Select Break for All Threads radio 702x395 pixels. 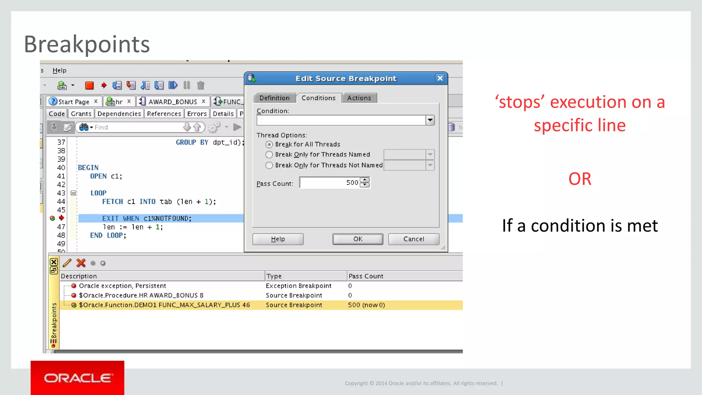click(x=269, y=144)
